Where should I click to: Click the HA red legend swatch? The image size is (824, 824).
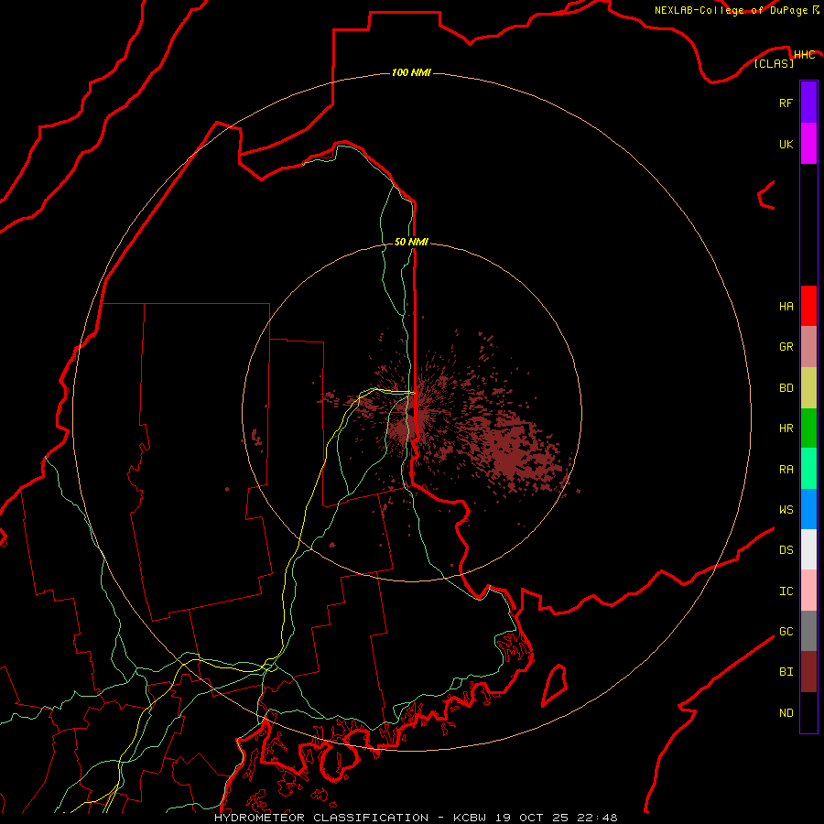(808, 306)
